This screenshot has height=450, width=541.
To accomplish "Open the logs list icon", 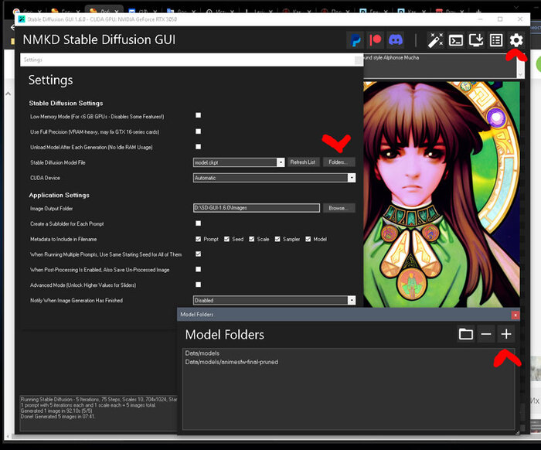I will (496, 39).
